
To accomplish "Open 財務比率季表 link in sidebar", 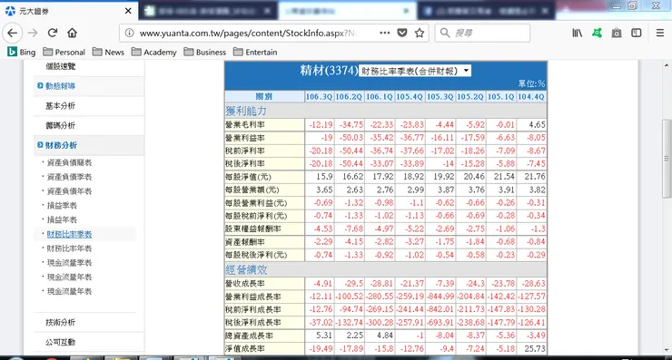I will click(69, 234).
